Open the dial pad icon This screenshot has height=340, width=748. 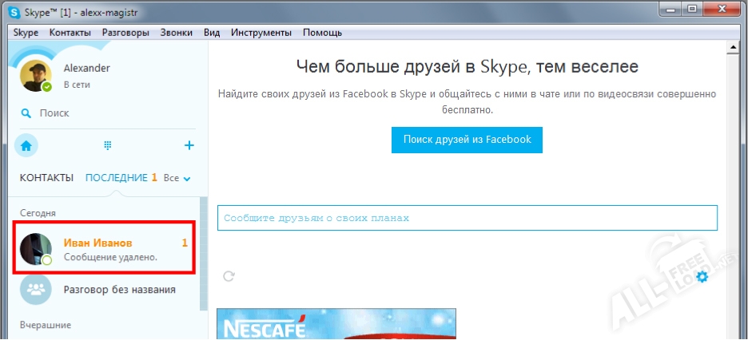108,146
